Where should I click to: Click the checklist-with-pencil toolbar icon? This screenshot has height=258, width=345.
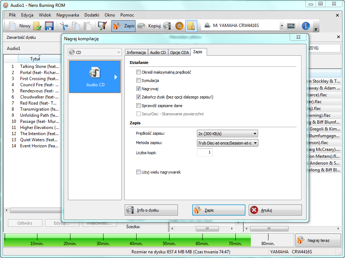(102, 26)
